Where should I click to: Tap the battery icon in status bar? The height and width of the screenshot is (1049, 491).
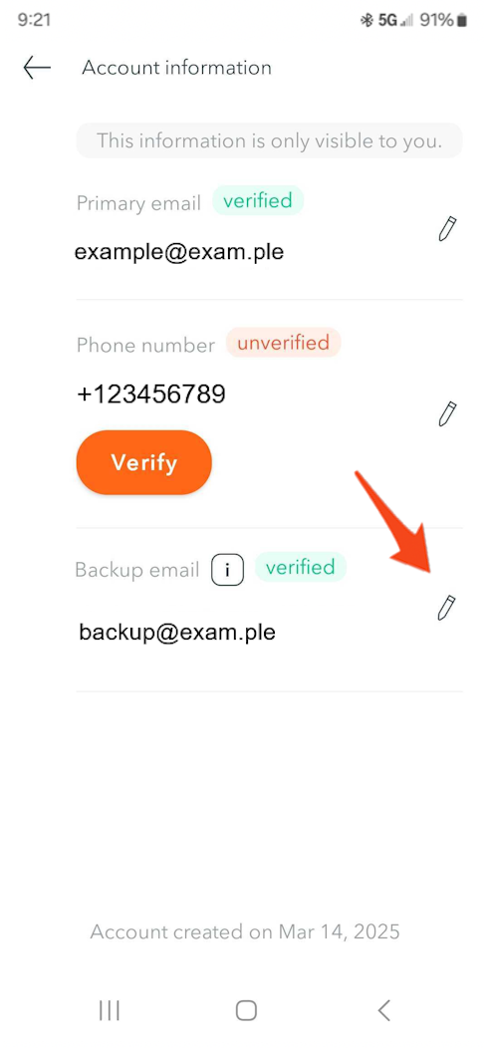[x=461, y=21]
